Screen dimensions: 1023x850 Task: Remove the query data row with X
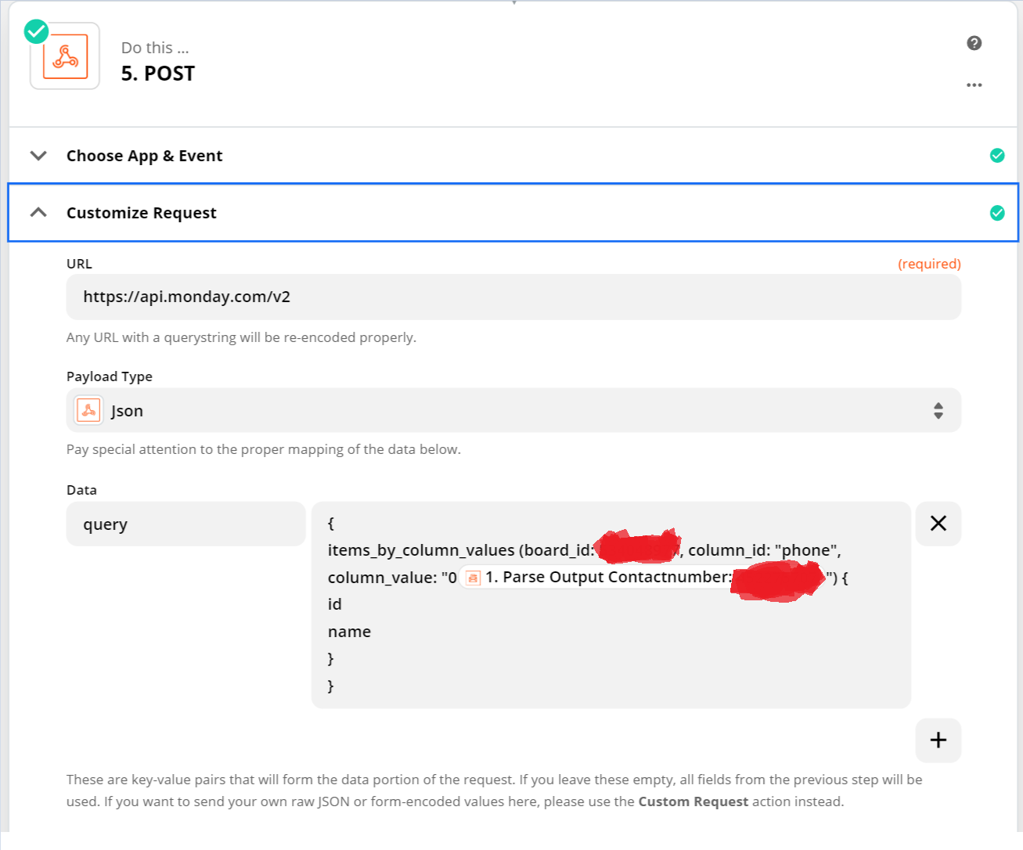point(938,524)
